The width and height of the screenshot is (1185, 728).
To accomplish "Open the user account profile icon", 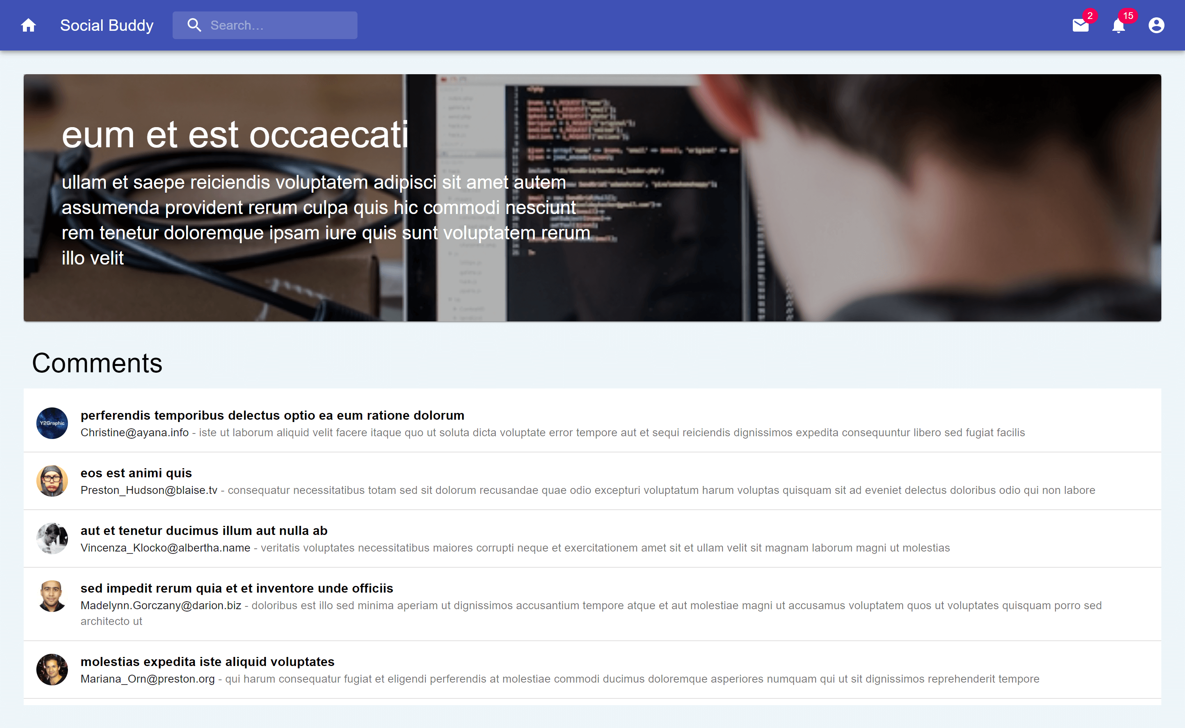I will click(x=1156, y=25).
